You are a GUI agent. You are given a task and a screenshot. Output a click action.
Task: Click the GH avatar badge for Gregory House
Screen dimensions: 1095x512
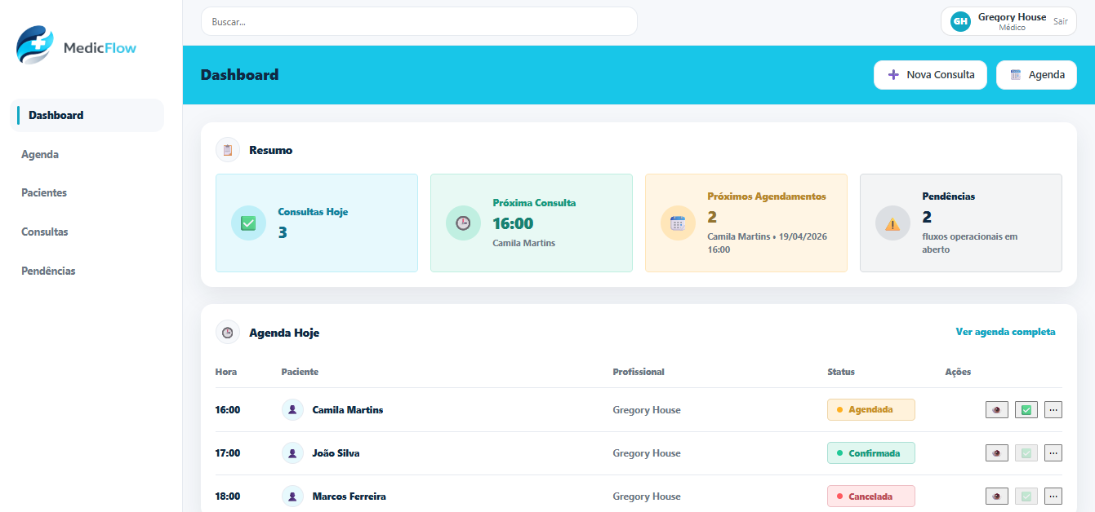(x=959, y=21)
